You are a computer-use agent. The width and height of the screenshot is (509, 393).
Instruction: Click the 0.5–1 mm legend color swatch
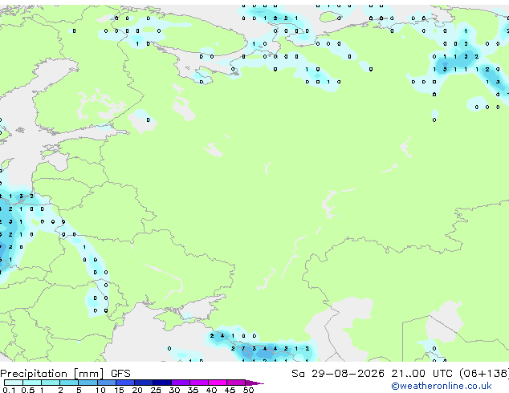point(32,383)
